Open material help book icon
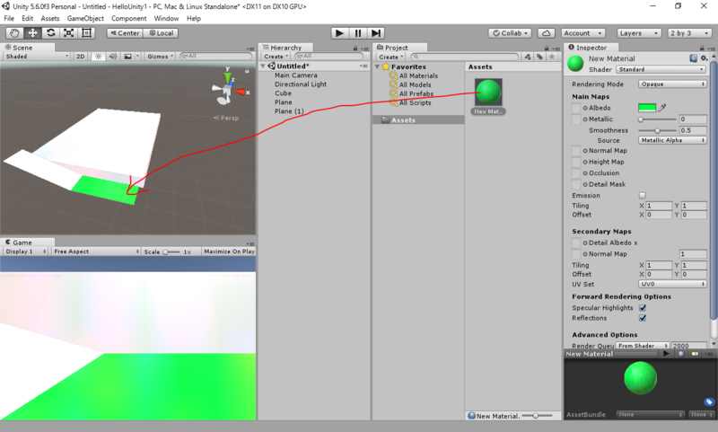 click(x=693, y=58)
